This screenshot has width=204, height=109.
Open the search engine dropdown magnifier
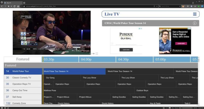(160, 6)
